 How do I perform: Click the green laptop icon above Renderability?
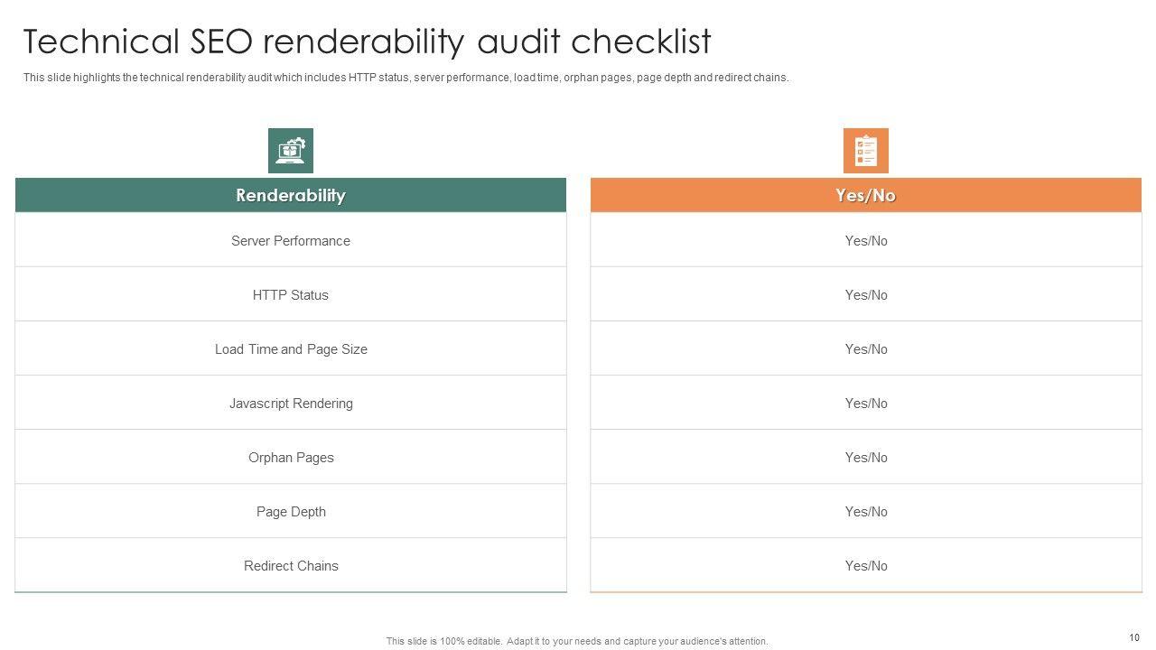[x=291, y=151]
